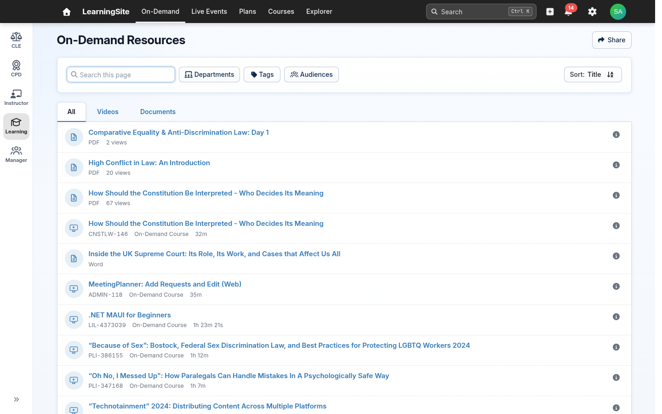Show info for “Oh No, I Messed Up” course

616,378
